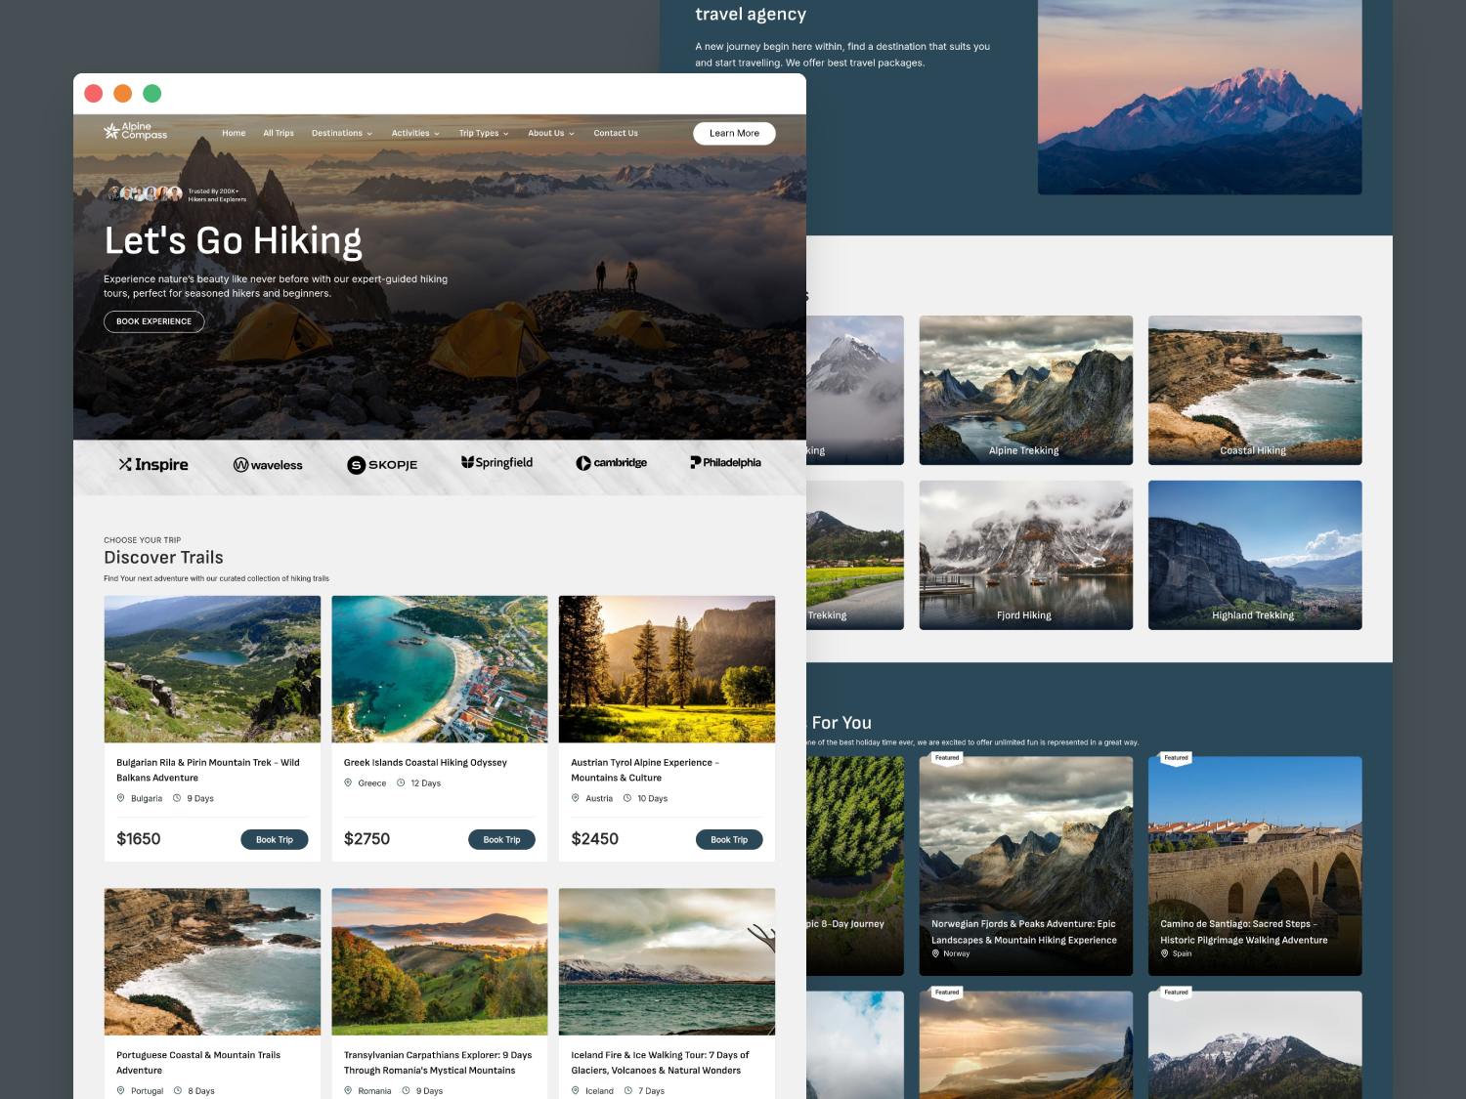Open Iceland Fire & Ice Walking Tour title
This screenshot has height=1099, width=1466.
click(x=661, y=1063)
